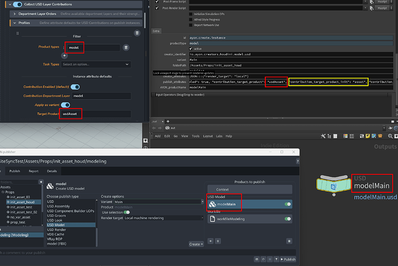Image resolution: width=398 pixels, height=266 pixels.
Task: Stop publishing with the stop icon
Action: tap(270, 259)
